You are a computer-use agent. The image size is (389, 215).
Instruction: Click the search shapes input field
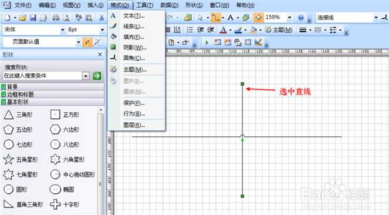[x=42, y=76]
